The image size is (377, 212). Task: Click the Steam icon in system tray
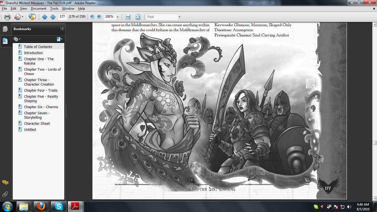click(x=329, y=206)
